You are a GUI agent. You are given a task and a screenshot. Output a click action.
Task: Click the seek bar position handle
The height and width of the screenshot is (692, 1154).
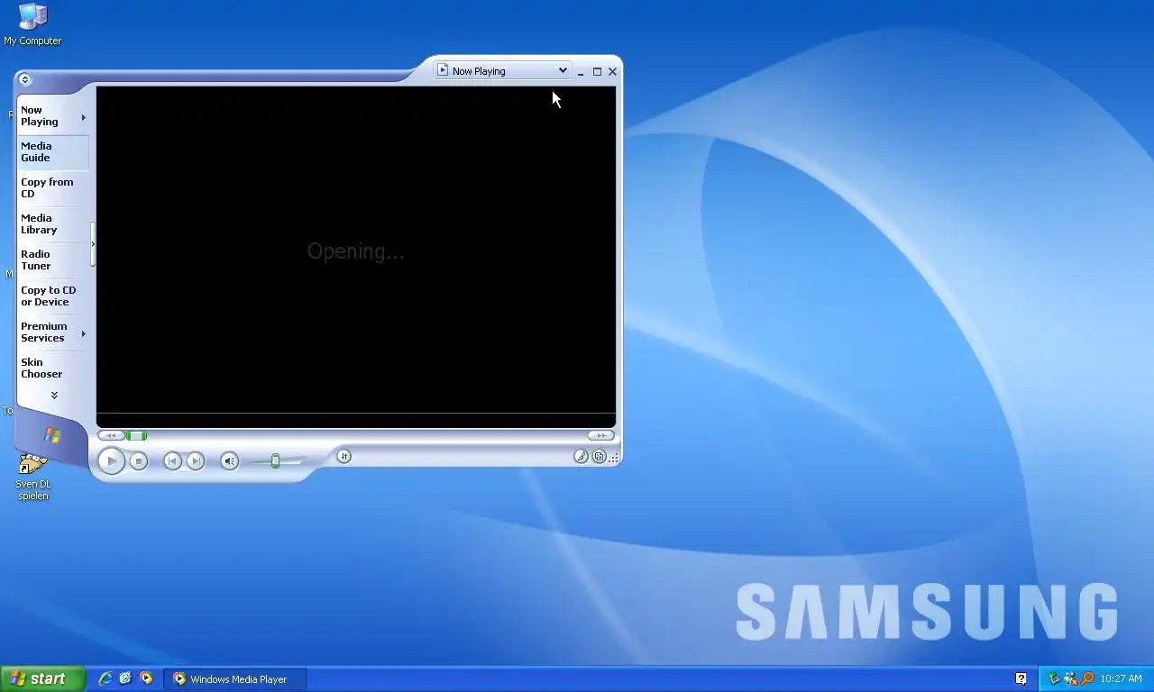pyautogui.click(x=136, y=436)
